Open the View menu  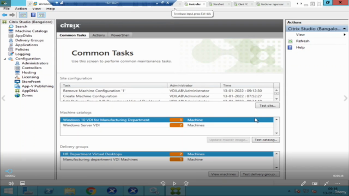click(x=37, y=9)
